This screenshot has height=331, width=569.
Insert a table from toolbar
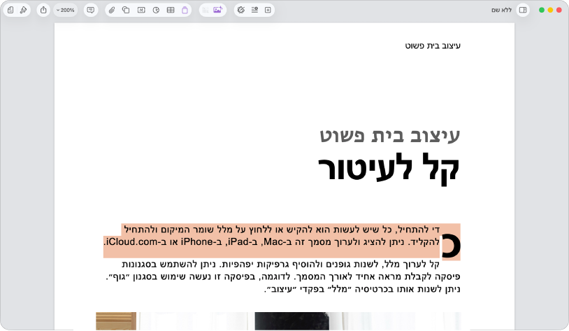coord(171,10)
